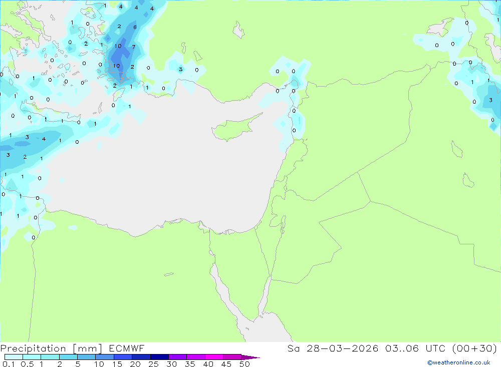The image size is (501, 367).
Task: Click the legend swatch between 20 and 25
Action: (x=141, y=357)
